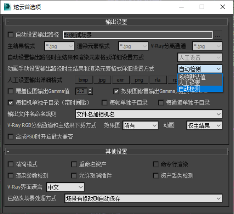
Task: Open the 已修改场景处理方式 dropdown
Action: click(x=143, y=198)
